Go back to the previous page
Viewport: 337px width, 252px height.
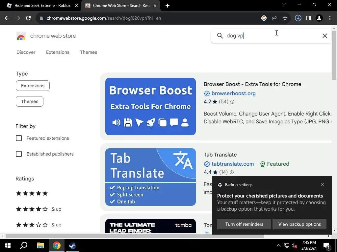7,18
